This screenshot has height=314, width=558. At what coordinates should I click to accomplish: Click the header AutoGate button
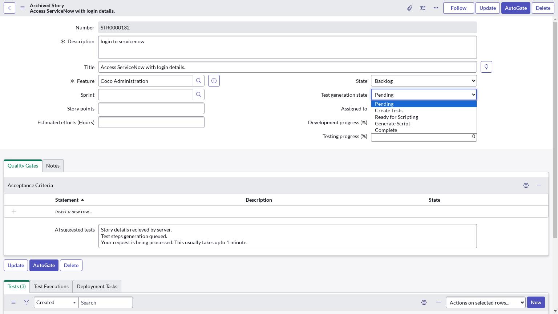pos(516,8)
